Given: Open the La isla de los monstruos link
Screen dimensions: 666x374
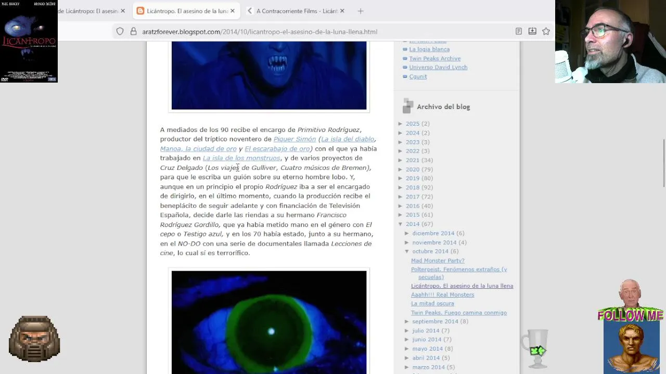Looking at the screenshot, I should (x=241, y=158).
